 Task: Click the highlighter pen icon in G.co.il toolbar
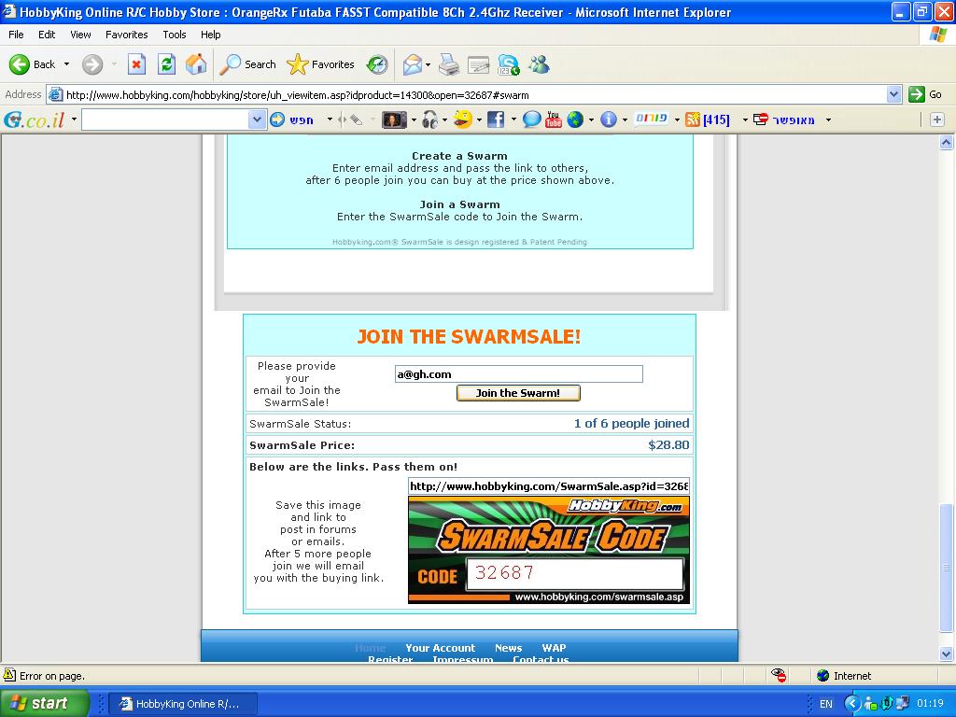click(x=356, y=119)
